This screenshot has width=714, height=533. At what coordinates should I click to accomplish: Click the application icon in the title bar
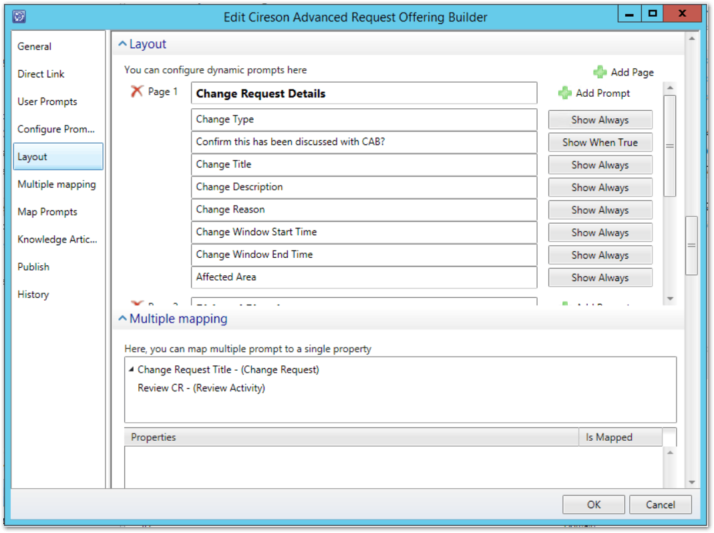pyautogui.click(x=19, y=17)
